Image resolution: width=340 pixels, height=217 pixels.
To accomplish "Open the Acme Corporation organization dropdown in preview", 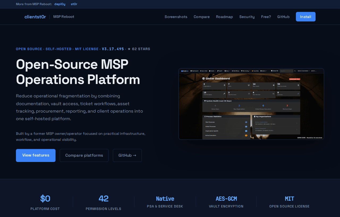I will [x=304, y=71].
